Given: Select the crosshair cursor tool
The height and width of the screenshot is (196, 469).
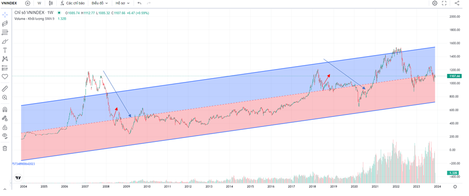Looking at the screenshot, I should click(5, 14).
